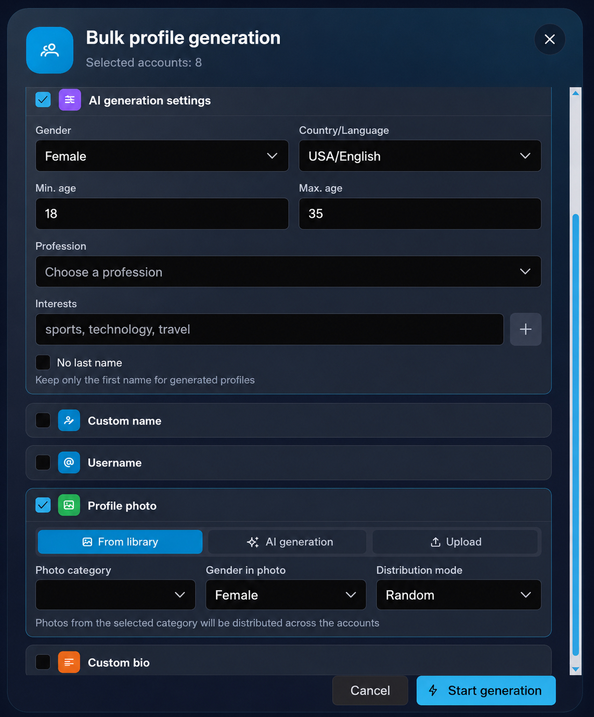Uncheck the AI generation settings checkbox
The width and height of the screenshot is (594, 717).
tap(43, 99)
